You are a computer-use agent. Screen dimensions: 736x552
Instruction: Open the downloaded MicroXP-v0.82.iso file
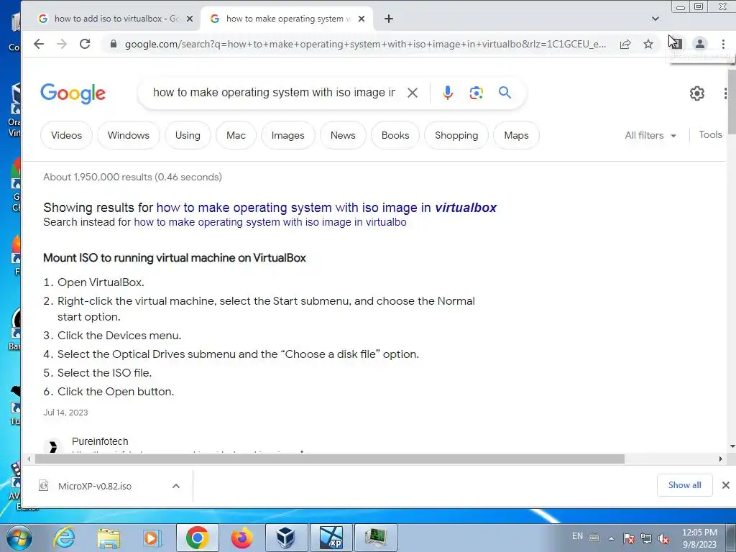click(x=94, y=486)
